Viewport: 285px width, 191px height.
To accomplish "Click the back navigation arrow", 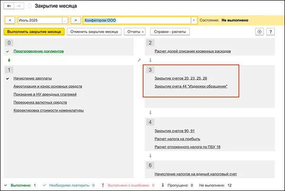I will pos(9,6).
